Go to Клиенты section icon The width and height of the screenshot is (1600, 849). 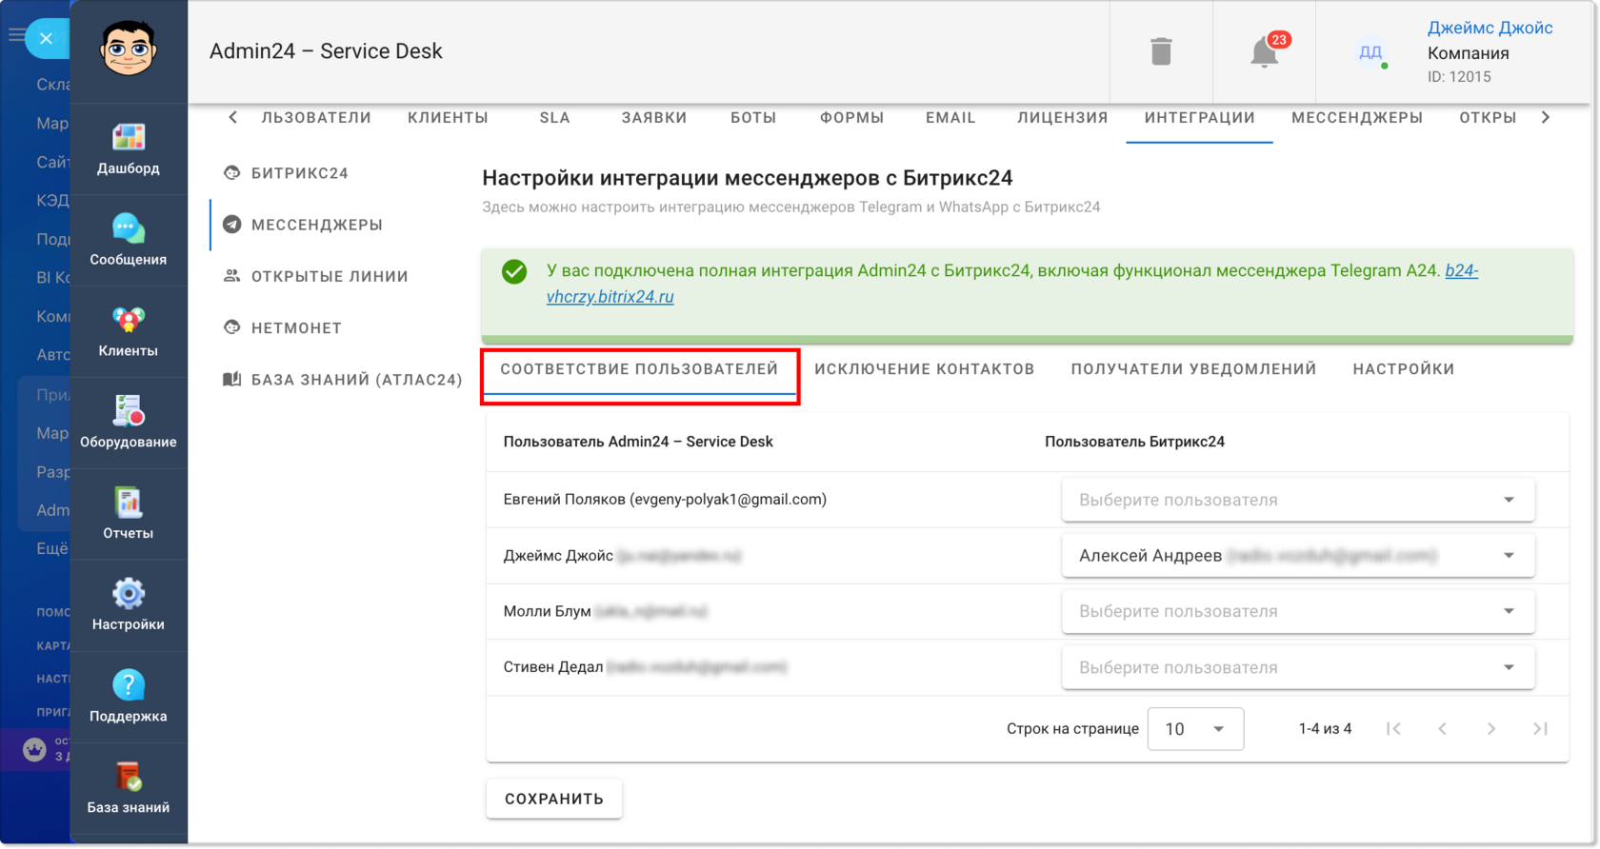tap(129, 321)
